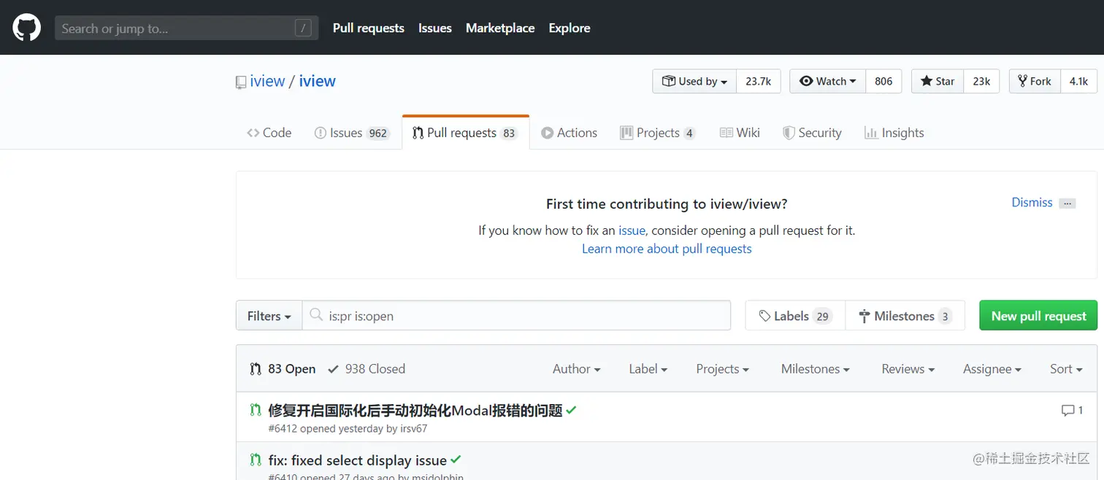Click the green check status on the Modal pull request
This screenshot has width=1104, height=480.
[x=571, y=410]
